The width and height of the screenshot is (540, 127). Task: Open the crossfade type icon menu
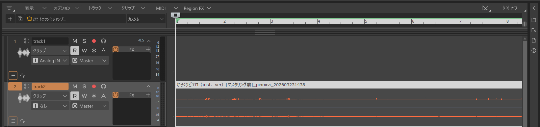pos(486,8)
